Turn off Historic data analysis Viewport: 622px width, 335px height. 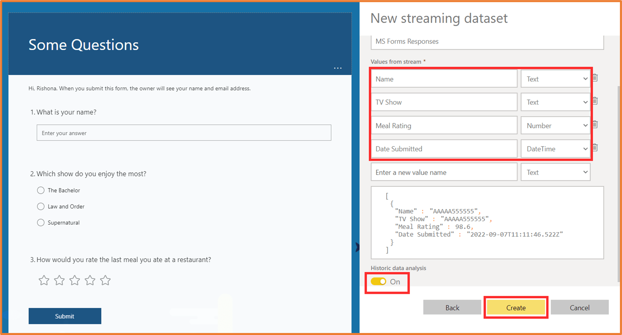coord(379,282)
